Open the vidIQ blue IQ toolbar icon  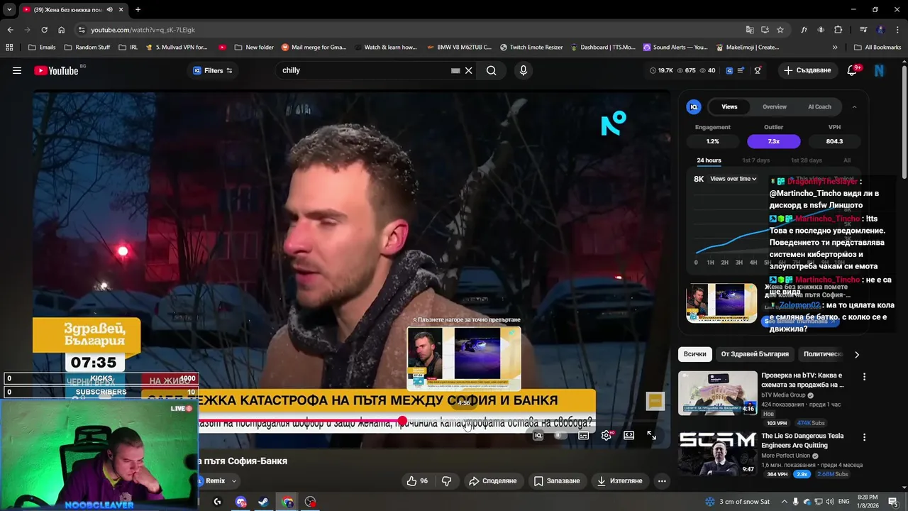click(x=729, y=70)
